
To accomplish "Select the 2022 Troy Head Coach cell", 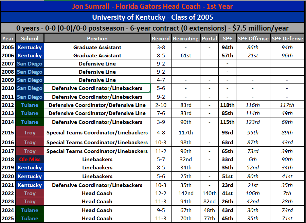I will (97, 193).
